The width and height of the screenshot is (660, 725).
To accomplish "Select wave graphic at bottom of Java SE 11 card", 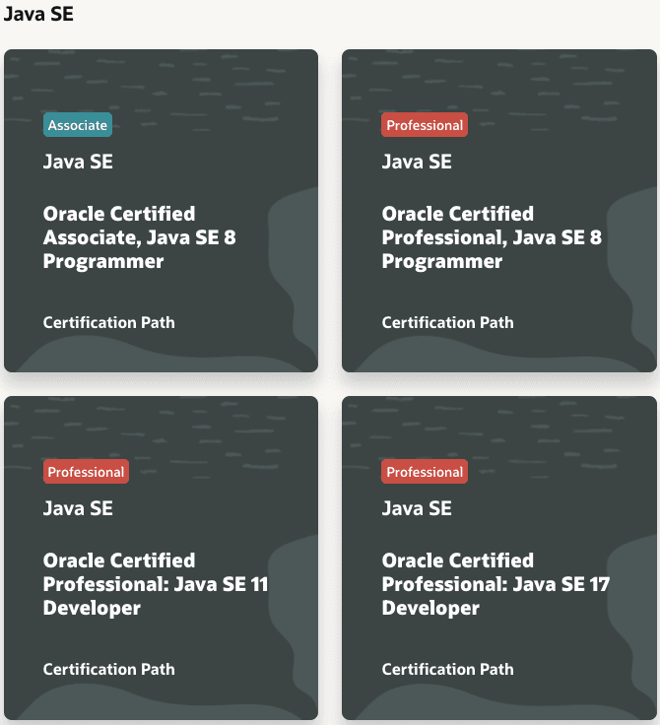I will [x=158, y=703].
